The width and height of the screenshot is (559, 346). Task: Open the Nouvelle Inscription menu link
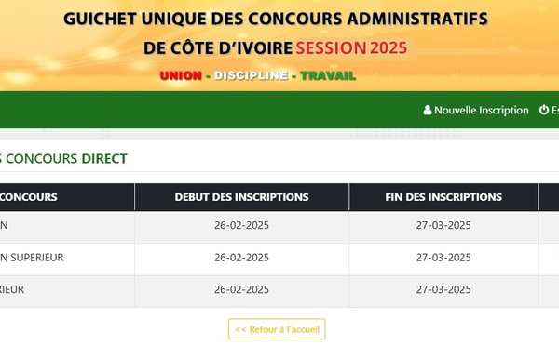point(476,110)
